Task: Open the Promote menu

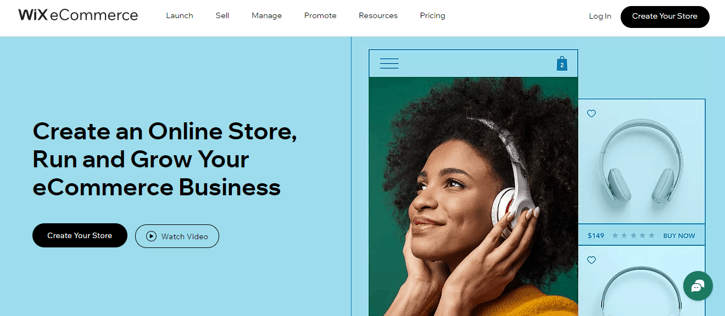Action: [320, 15]
